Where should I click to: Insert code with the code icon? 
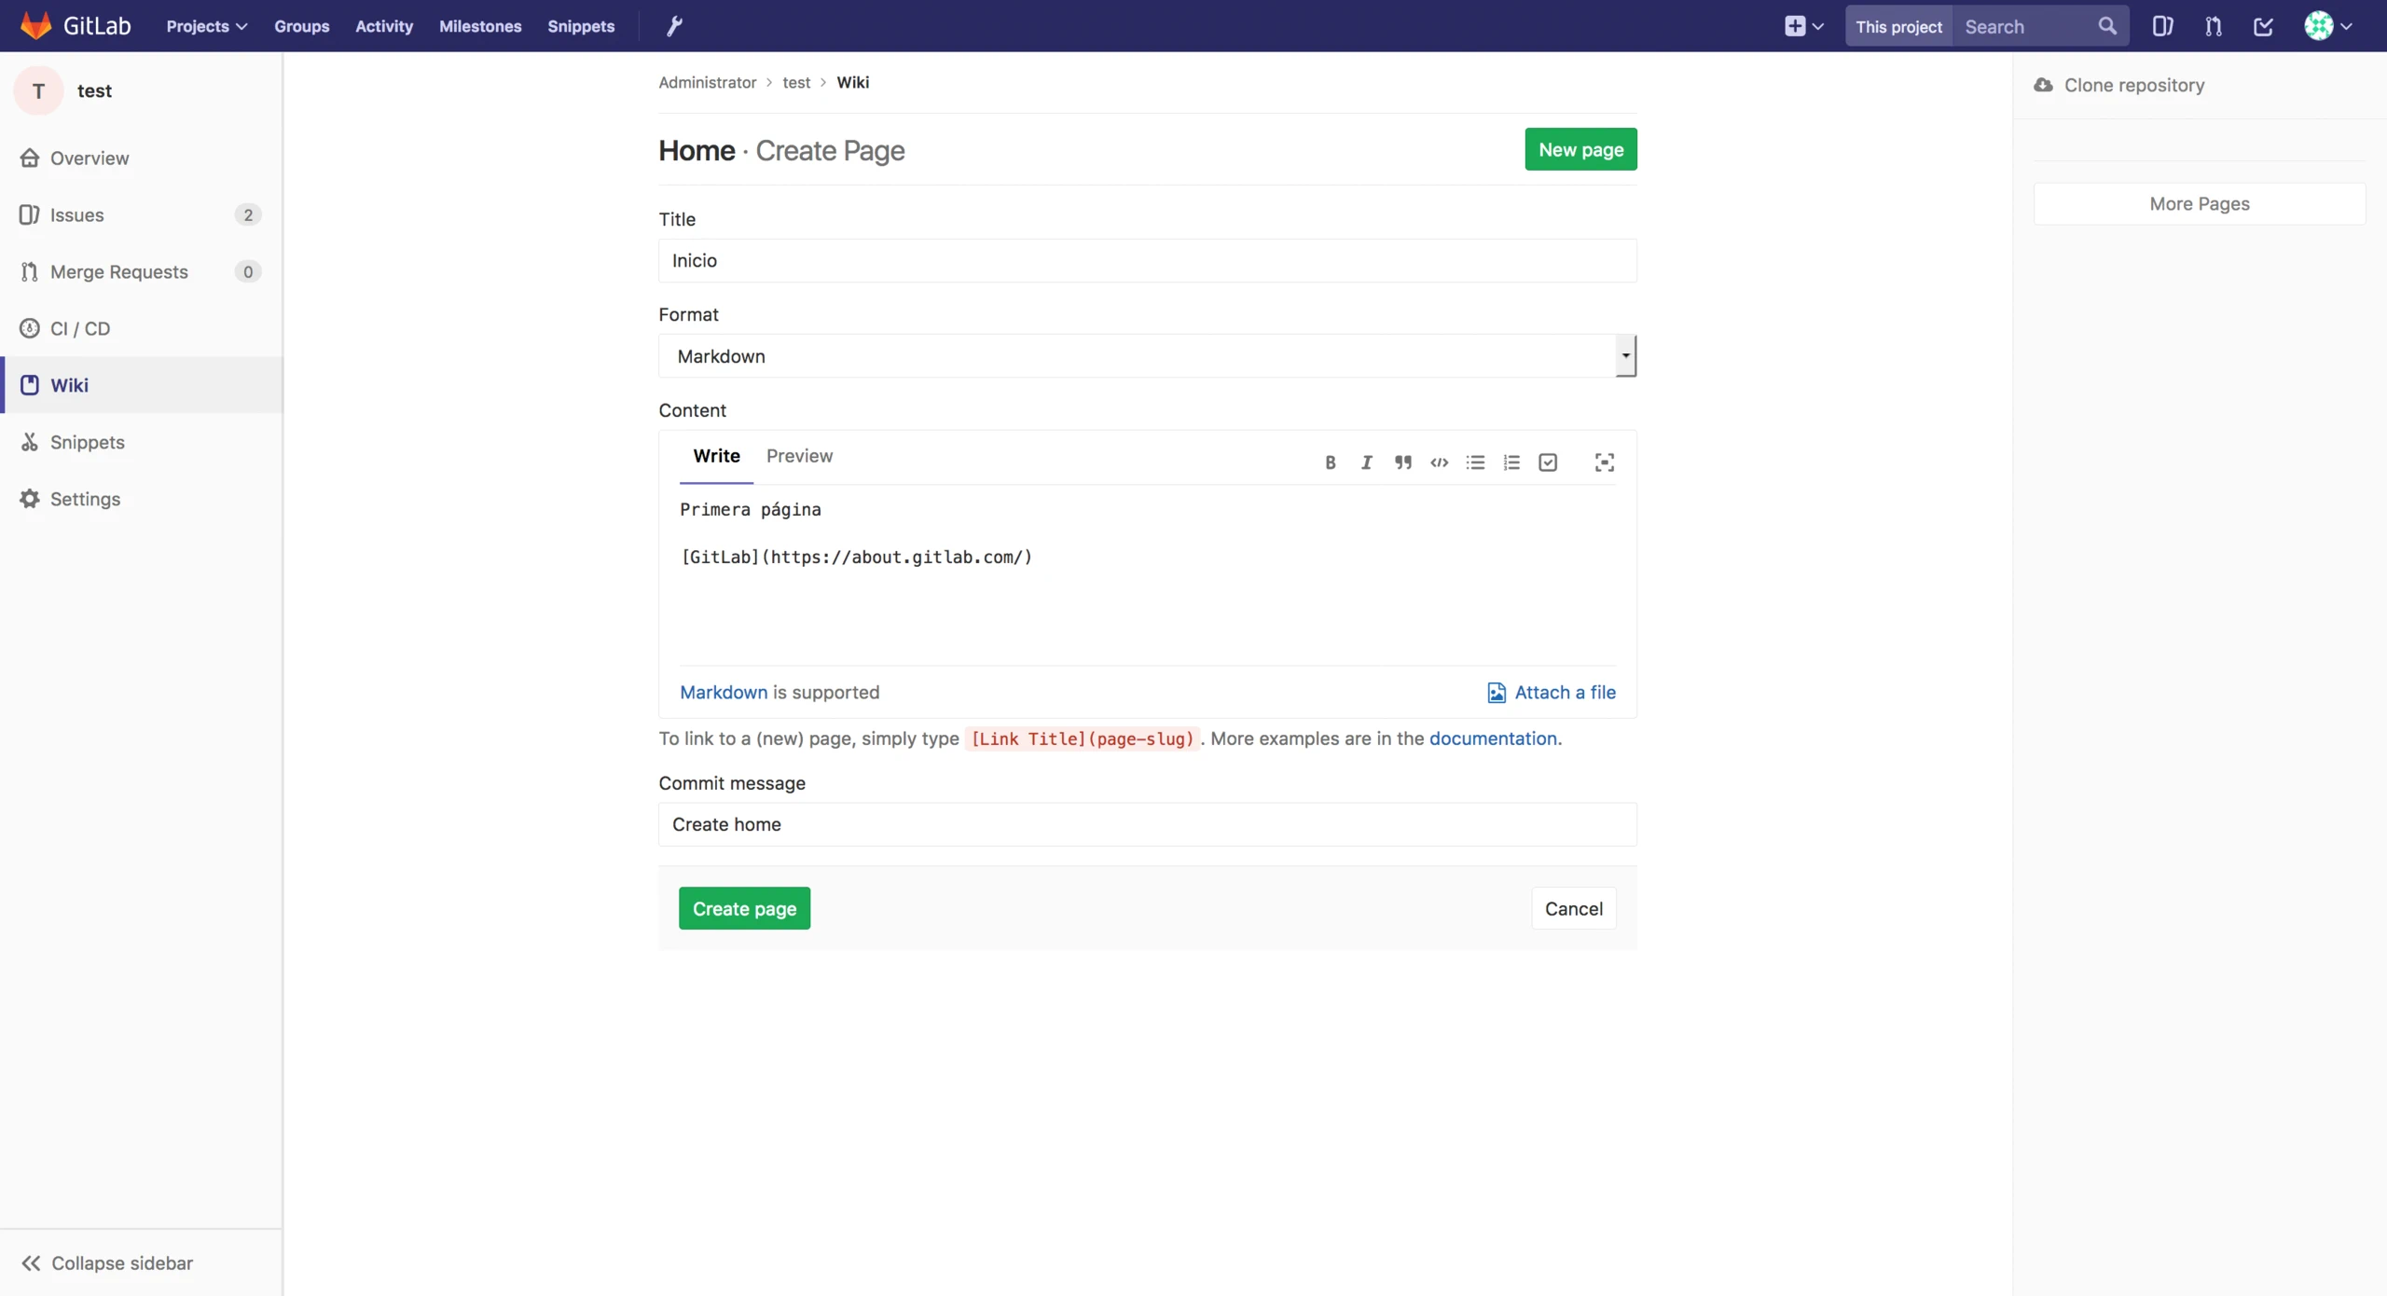pyautogui.click(x=1439, y=462)
